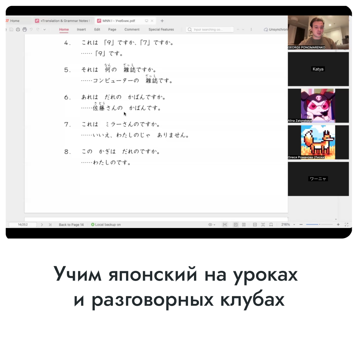Click the magnifier icon in the search box
Viewport: 357px width, 337px height.
[190, 30]
